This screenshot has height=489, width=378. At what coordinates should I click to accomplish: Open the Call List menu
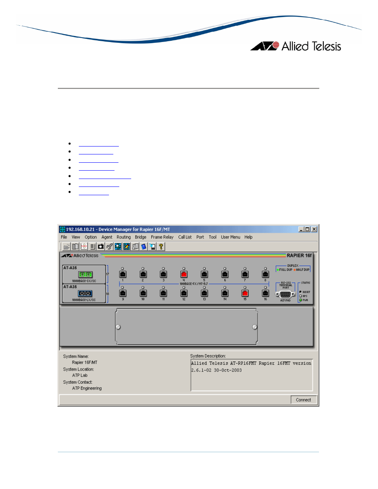(x=185, y=237)
